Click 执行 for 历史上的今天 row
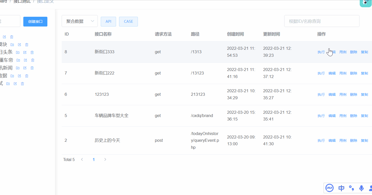The height and width of the screenshot is (195, 372). tap(321, 140)
